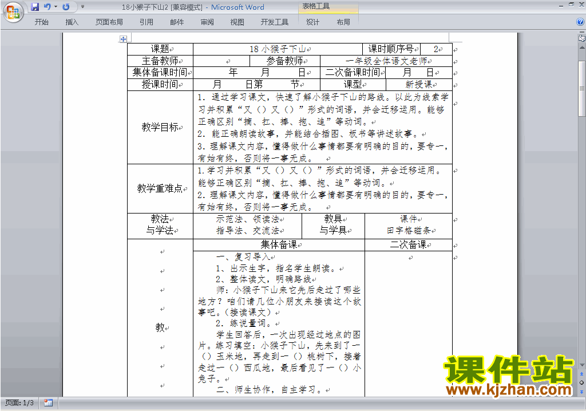Go to the 视图 tab

pos(237,22)
